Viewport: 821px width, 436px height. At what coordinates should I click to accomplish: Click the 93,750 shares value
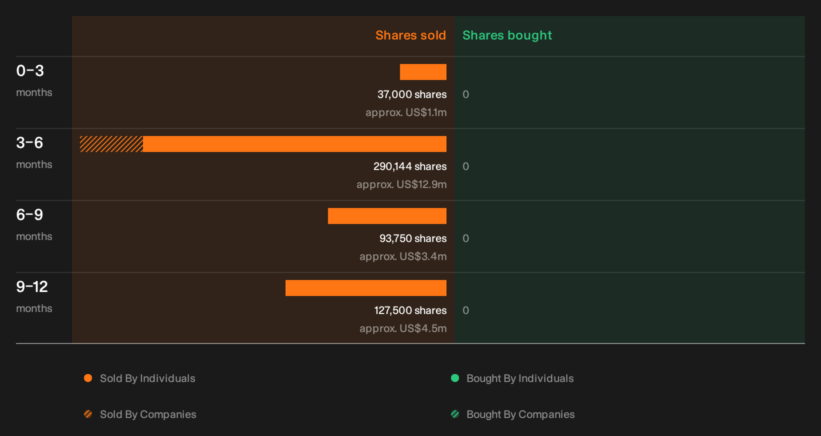point(413,238)
